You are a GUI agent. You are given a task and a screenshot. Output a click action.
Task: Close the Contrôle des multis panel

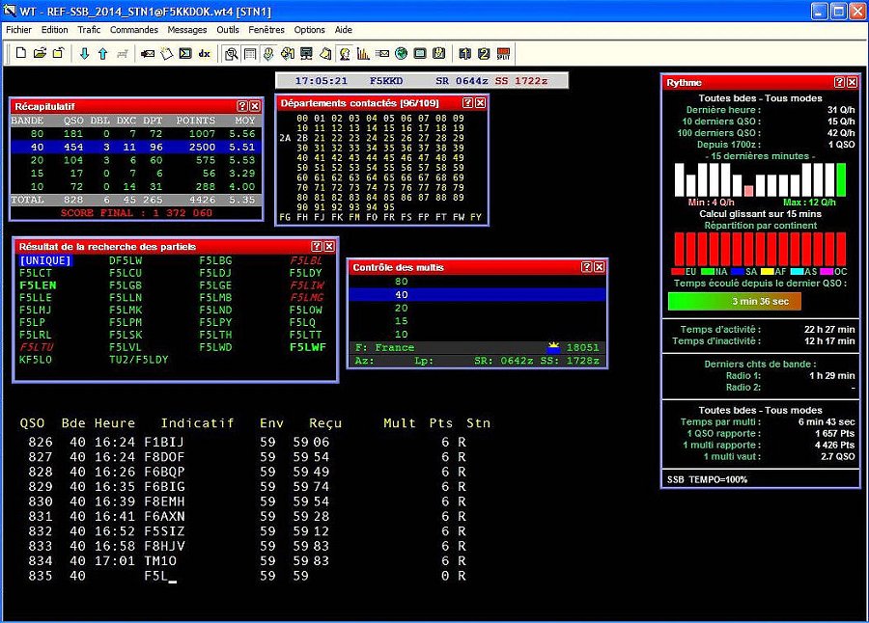(599, 267)
